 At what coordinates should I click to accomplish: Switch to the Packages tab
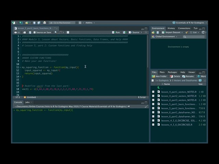point(172,72)
